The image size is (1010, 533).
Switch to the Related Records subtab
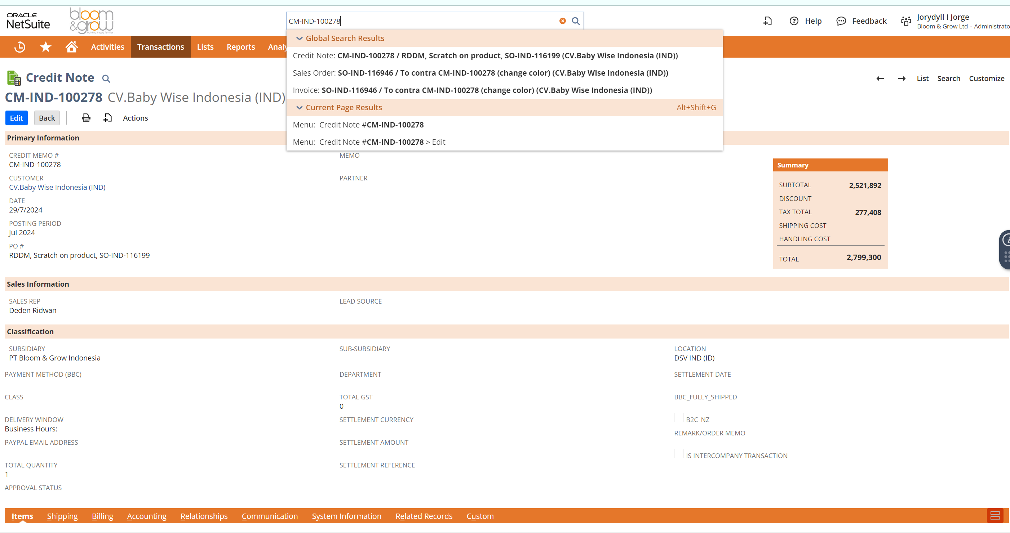(424, 516)
